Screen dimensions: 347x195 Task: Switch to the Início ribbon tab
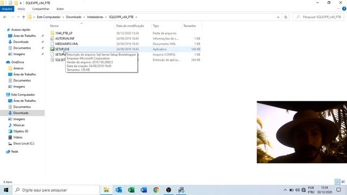[x=21, y=9]
